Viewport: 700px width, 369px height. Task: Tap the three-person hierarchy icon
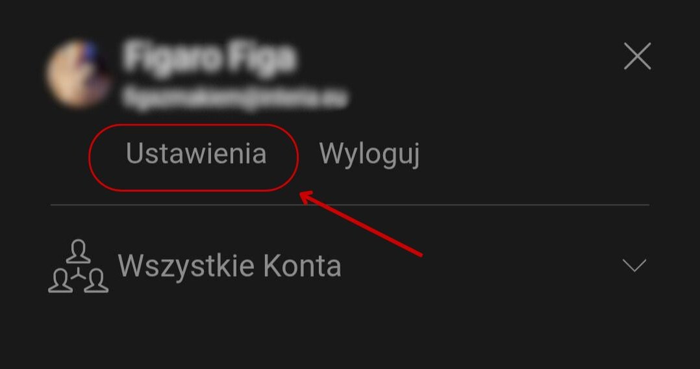tap(78, 266)
